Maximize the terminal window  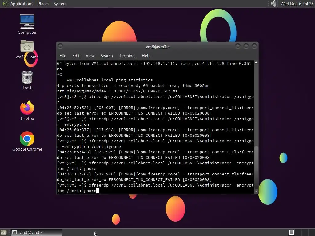246,46
